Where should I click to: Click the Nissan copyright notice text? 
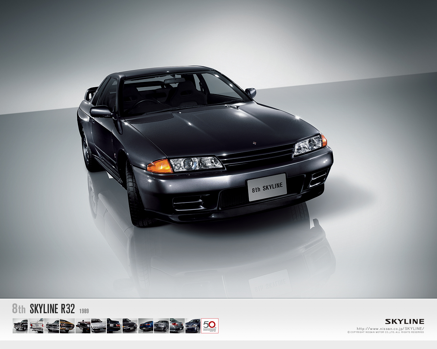coord(386,332)
